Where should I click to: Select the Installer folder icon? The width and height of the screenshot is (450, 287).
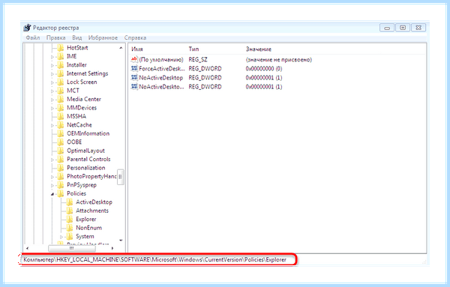[61, 64]
